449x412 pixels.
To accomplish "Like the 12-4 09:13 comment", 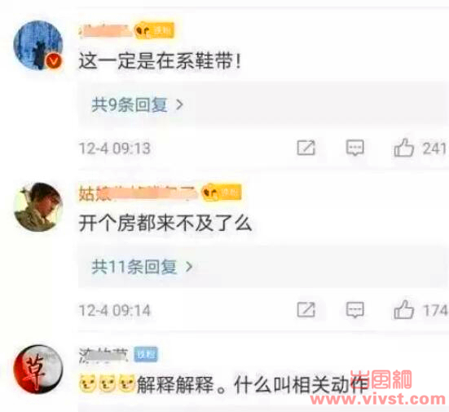I will [403, 148].
